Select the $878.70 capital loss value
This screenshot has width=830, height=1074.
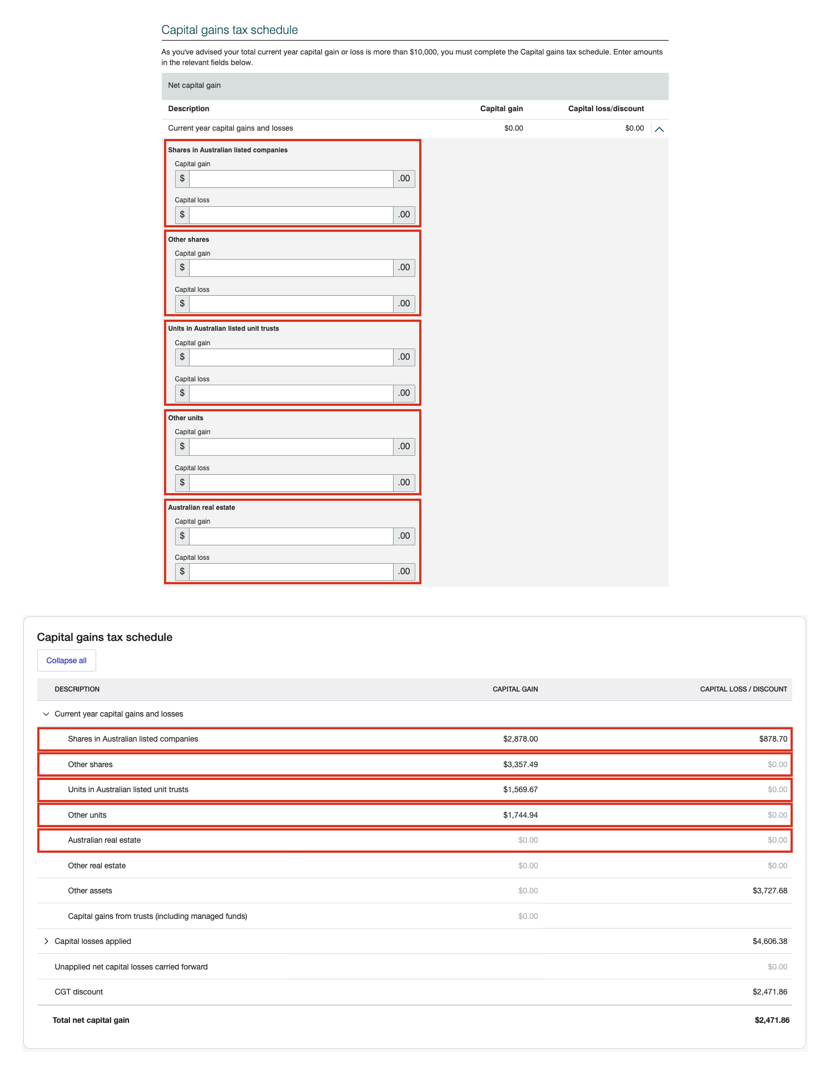coord(773,739)
